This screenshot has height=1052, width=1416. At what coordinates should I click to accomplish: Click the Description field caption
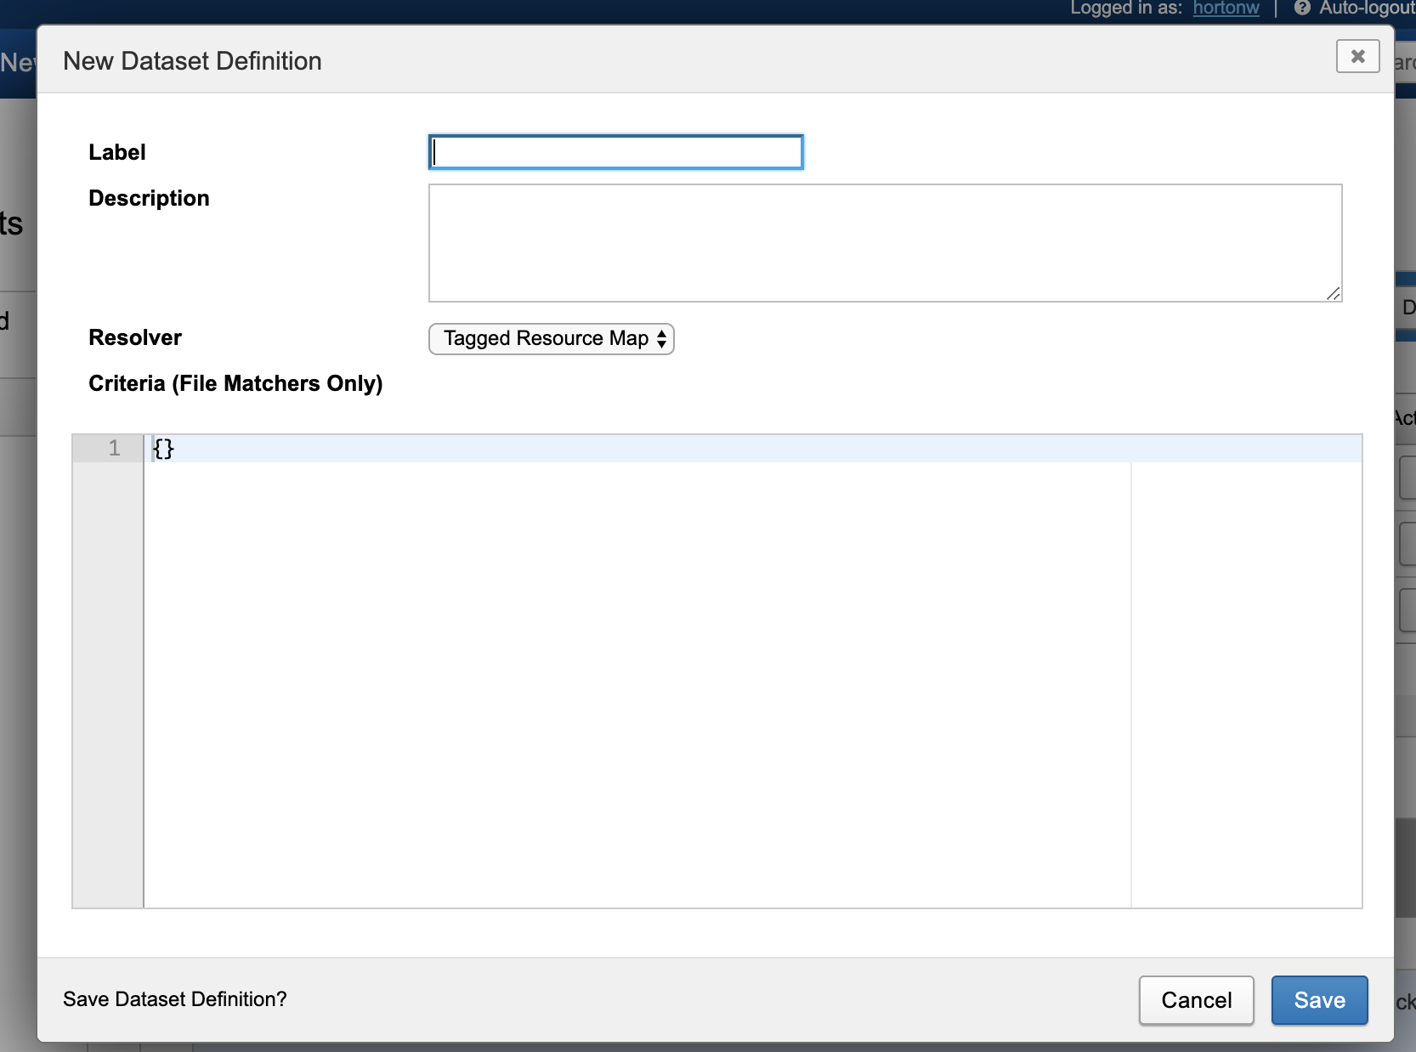pos(149,198)
